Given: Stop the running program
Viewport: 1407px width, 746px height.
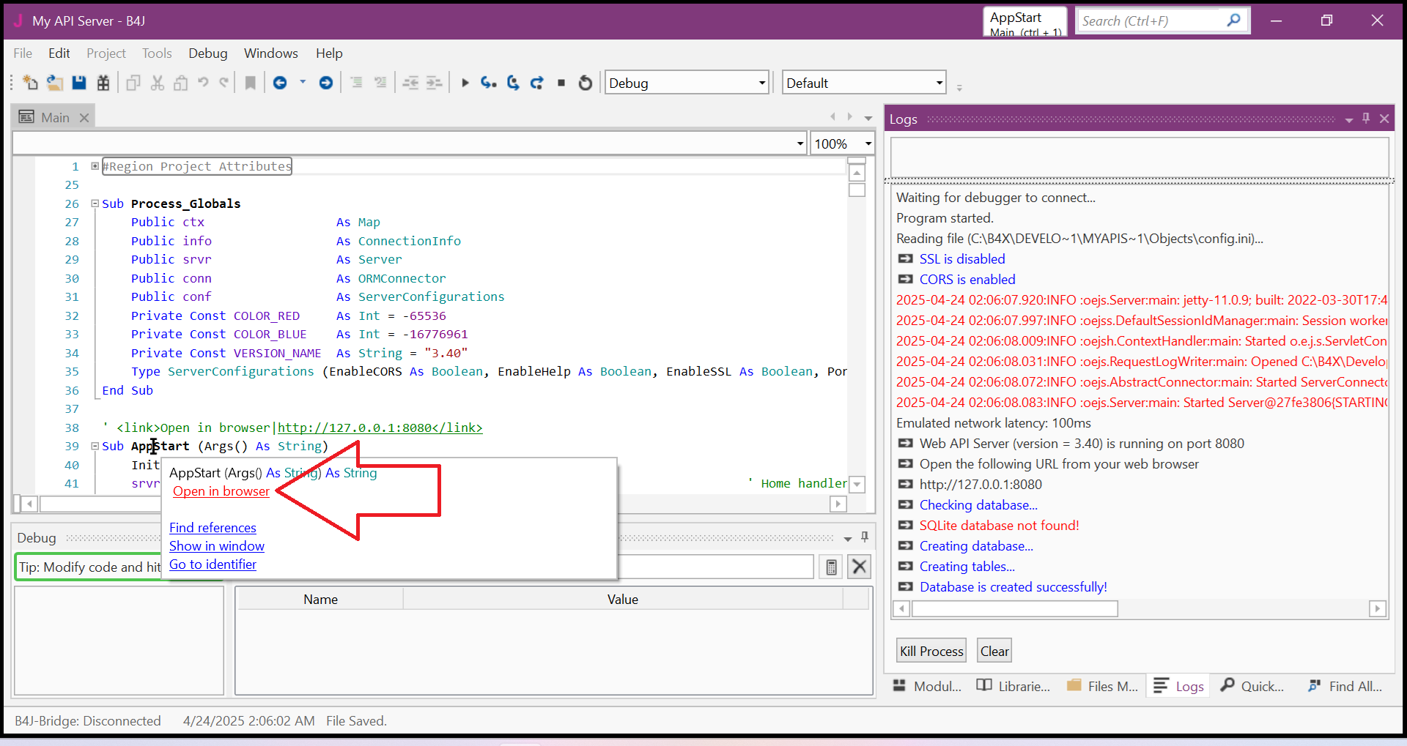Looking at the screenshot, I should (x=561, y=83).
